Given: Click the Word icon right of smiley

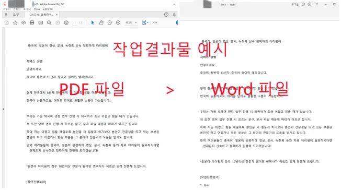Looking at the screenshot, I should (x=310, y=4).
